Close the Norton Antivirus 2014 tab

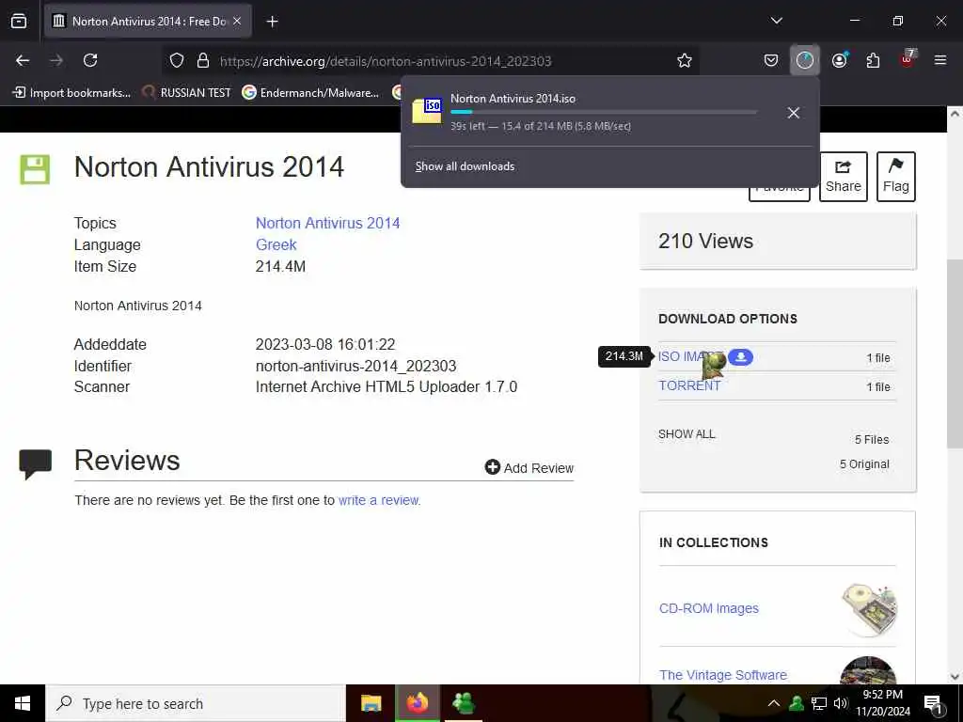click(x=237, y=21)
